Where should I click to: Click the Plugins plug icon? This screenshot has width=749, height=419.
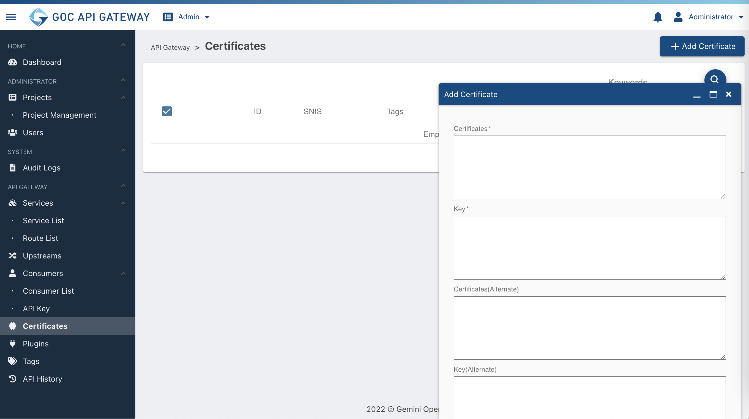(12, 343)
